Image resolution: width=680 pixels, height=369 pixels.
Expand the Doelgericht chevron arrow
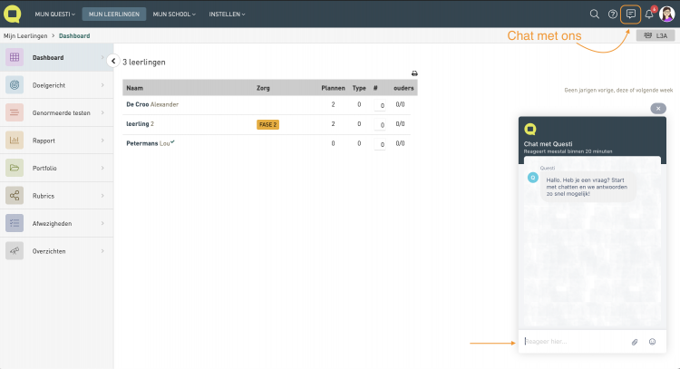coord(102,85)
